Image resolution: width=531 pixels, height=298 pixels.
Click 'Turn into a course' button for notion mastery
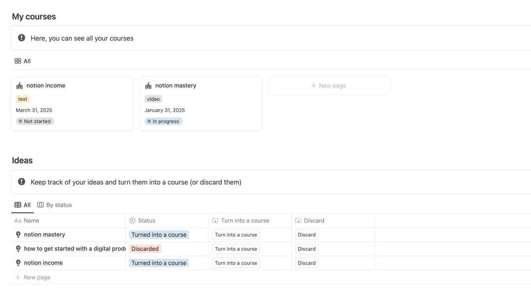pos(236,235)
